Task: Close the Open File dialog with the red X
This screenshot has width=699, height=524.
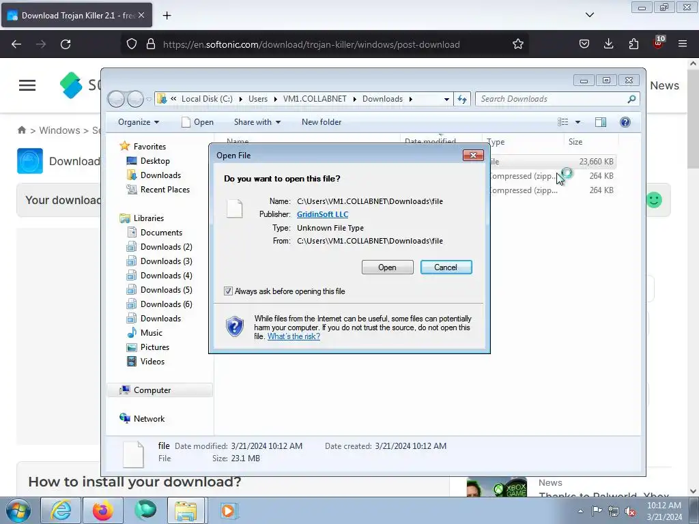Action: (473, 155)
